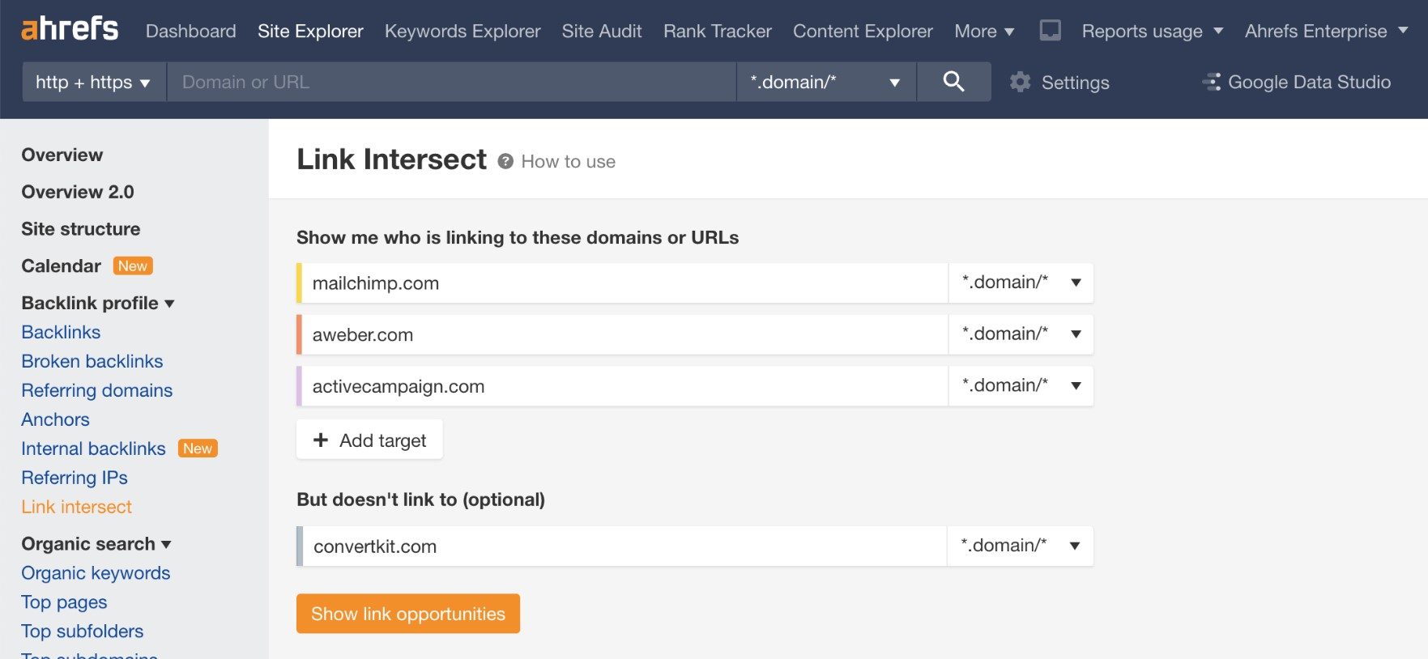
Task: Open Referring IPs report
Action: (x=75, y=478)
